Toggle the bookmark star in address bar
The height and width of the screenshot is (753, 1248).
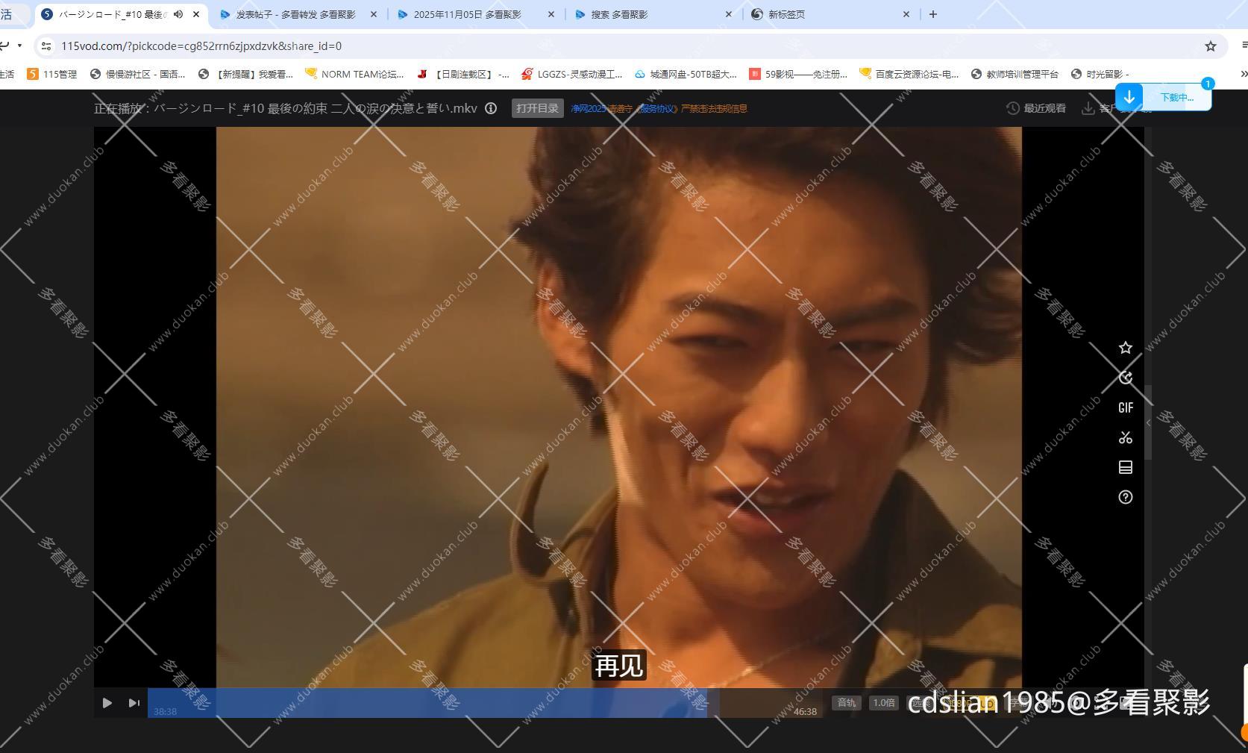click(1210, 46)
